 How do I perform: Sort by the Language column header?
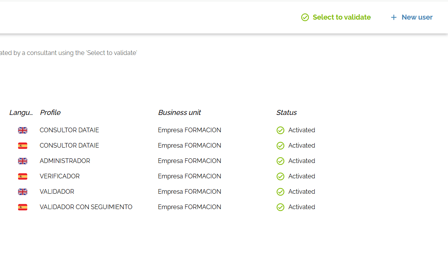click(21, 113)
